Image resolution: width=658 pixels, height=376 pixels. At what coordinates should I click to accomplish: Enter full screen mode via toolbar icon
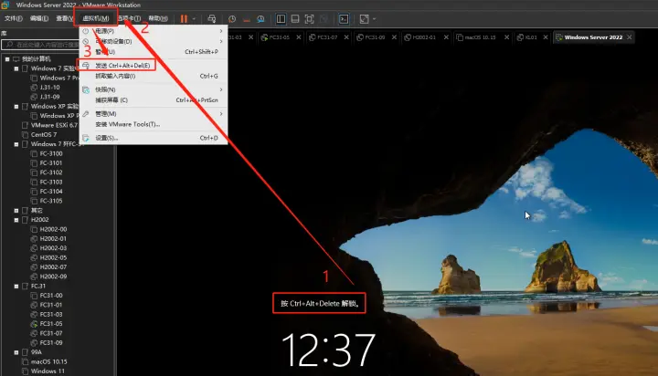tap(309, 19)
